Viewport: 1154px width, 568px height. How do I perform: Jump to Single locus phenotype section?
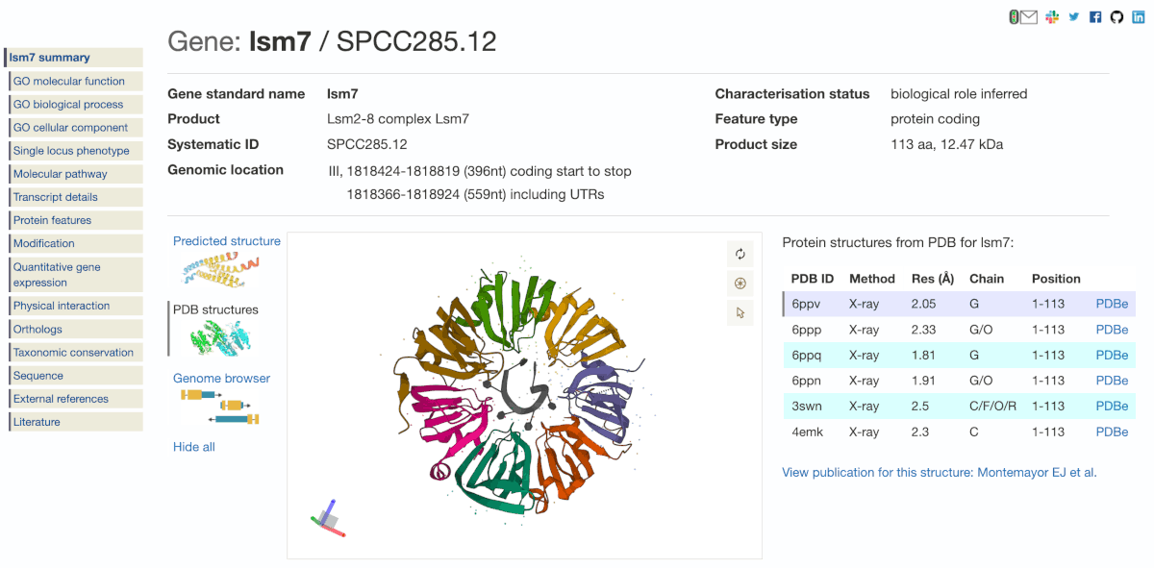(74, 151)
